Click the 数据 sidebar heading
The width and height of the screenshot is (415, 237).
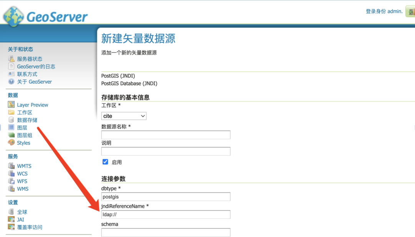pos(13,95)
